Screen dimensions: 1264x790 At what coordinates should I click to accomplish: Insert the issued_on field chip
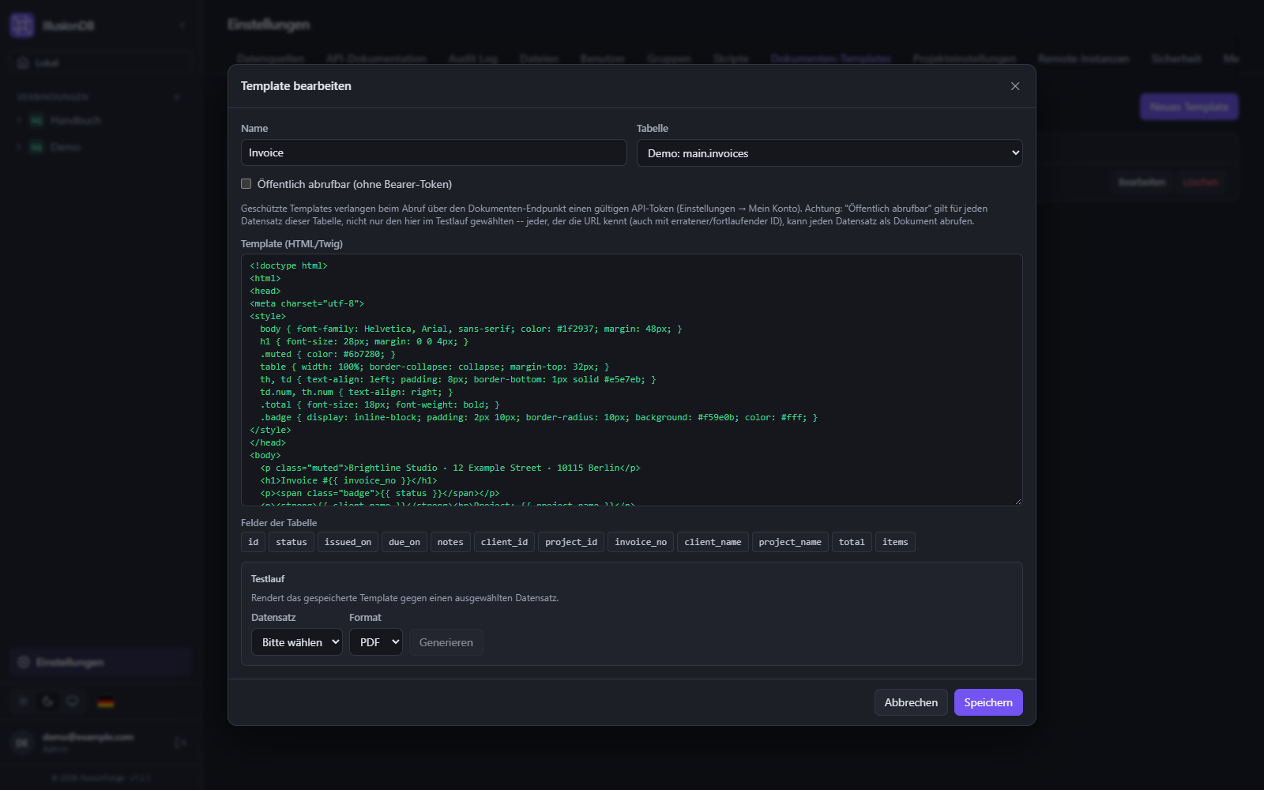[x=348, y=542]
